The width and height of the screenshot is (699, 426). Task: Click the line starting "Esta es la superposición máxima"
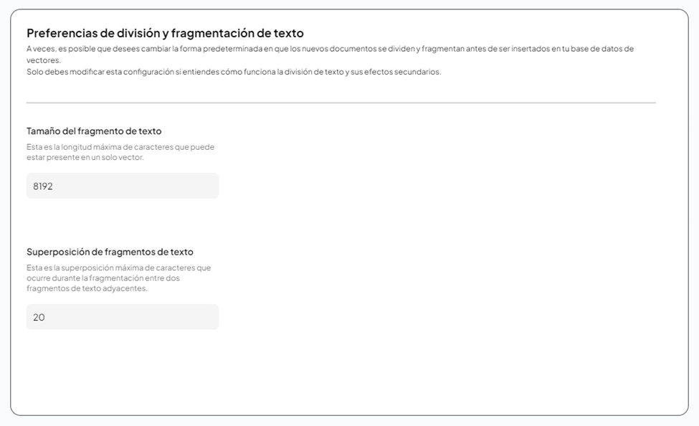pyautogui.click(x=118, y=268)
